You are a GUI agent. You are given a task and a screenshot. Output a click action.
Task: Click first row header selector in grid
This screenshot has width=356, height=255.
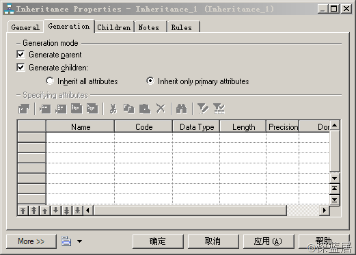pos(31,137)
